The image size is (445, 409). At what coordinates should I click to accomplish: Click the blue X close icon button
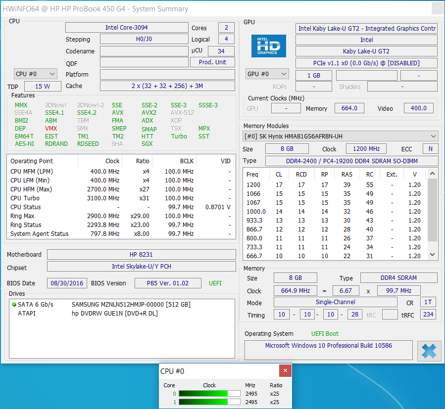[429, 351]
